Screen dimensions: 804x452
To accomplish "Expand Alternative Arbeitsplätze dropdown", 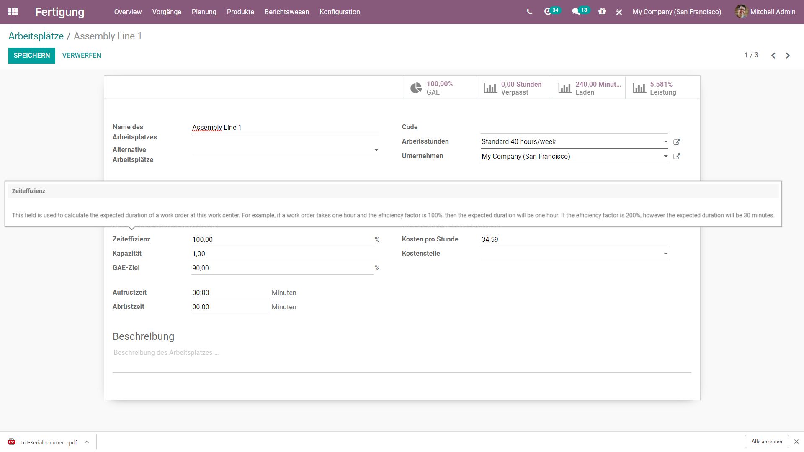I will tap(376, 150).
